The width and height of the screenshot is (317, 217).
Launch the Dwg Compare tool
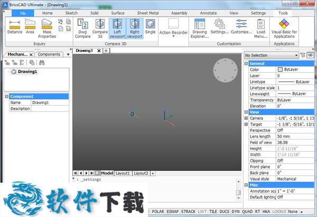(x=83, y=29)
